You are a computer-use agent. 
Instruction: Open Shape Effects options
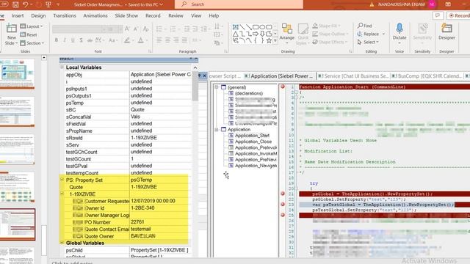pyautogui.click(x=329, y=43)
